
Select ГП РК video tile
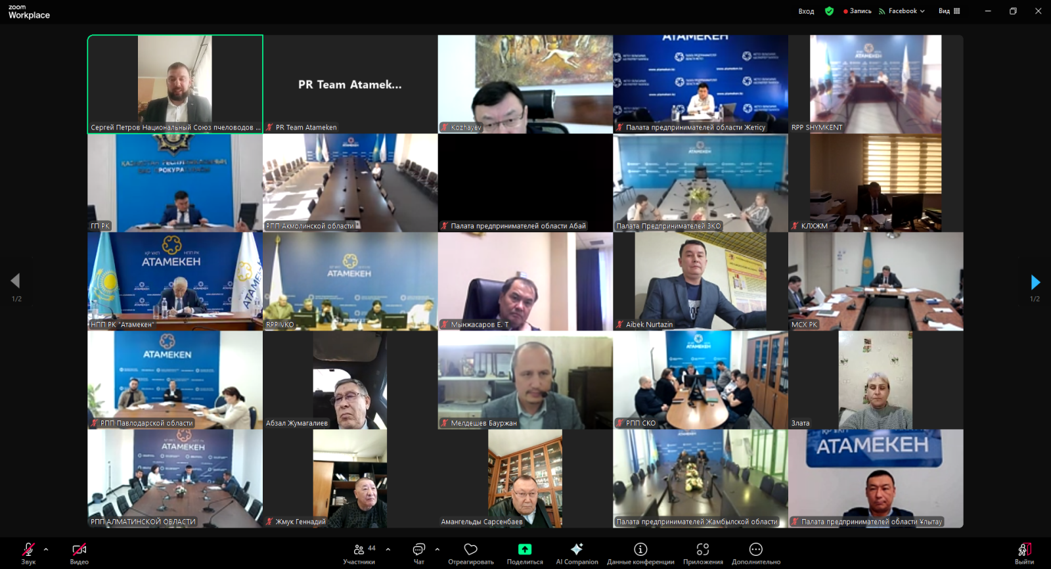[x=175, y=183]
